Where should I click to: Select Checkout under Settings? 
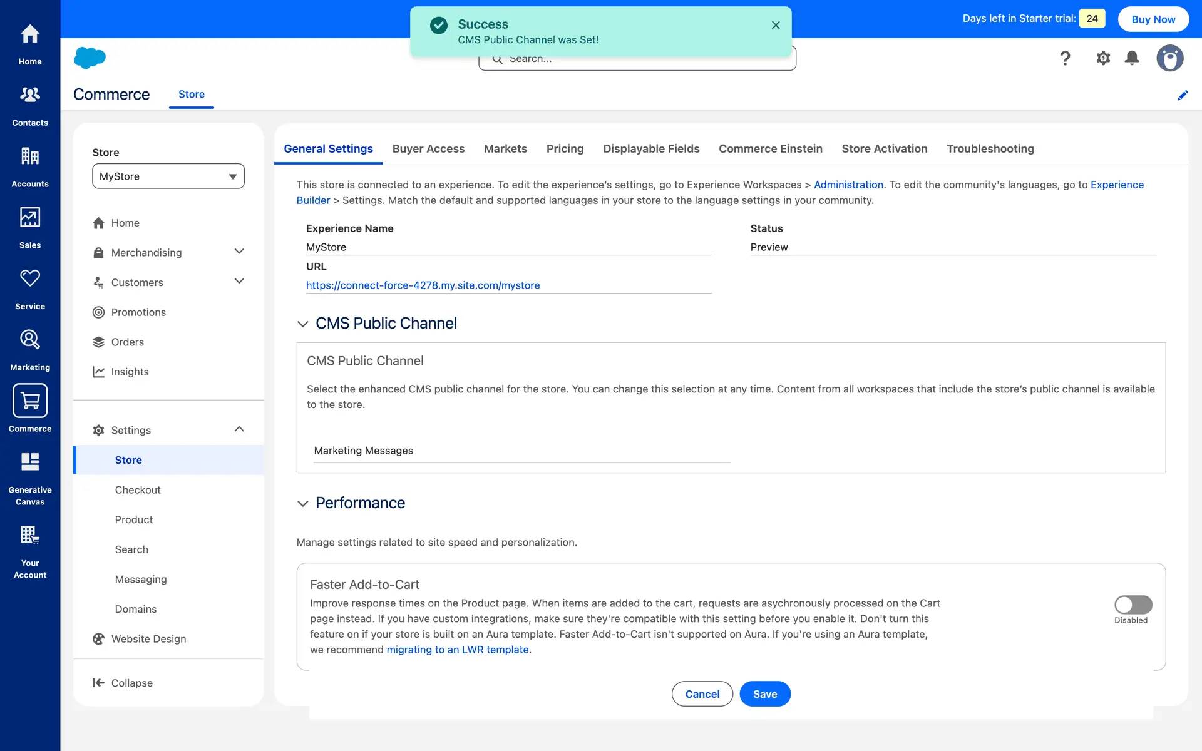(x=138, y=490)
